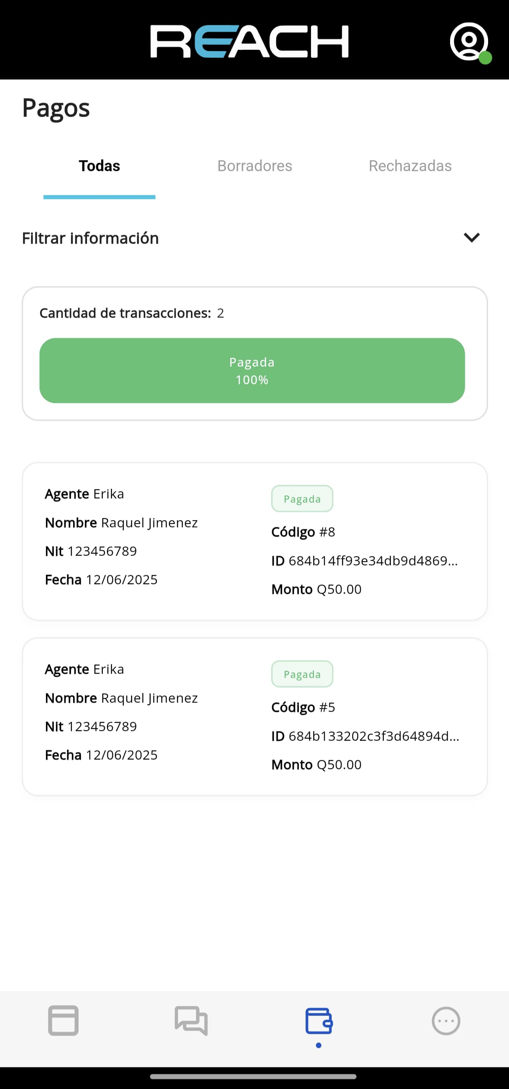Tap Pagada badge on Código #5 card
This screenshot has width=509, height=1089.
pos(302,674)
